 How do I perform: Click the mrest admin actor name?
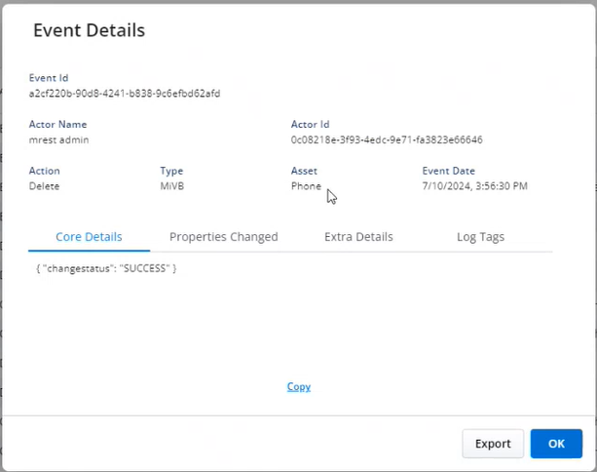[59, 139]
